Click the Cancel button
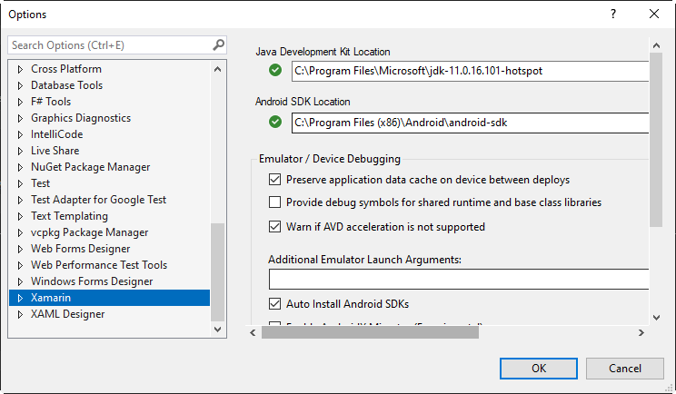Image resolution: width=676 pixels, height=394 pixels. (x=625, y=369)
